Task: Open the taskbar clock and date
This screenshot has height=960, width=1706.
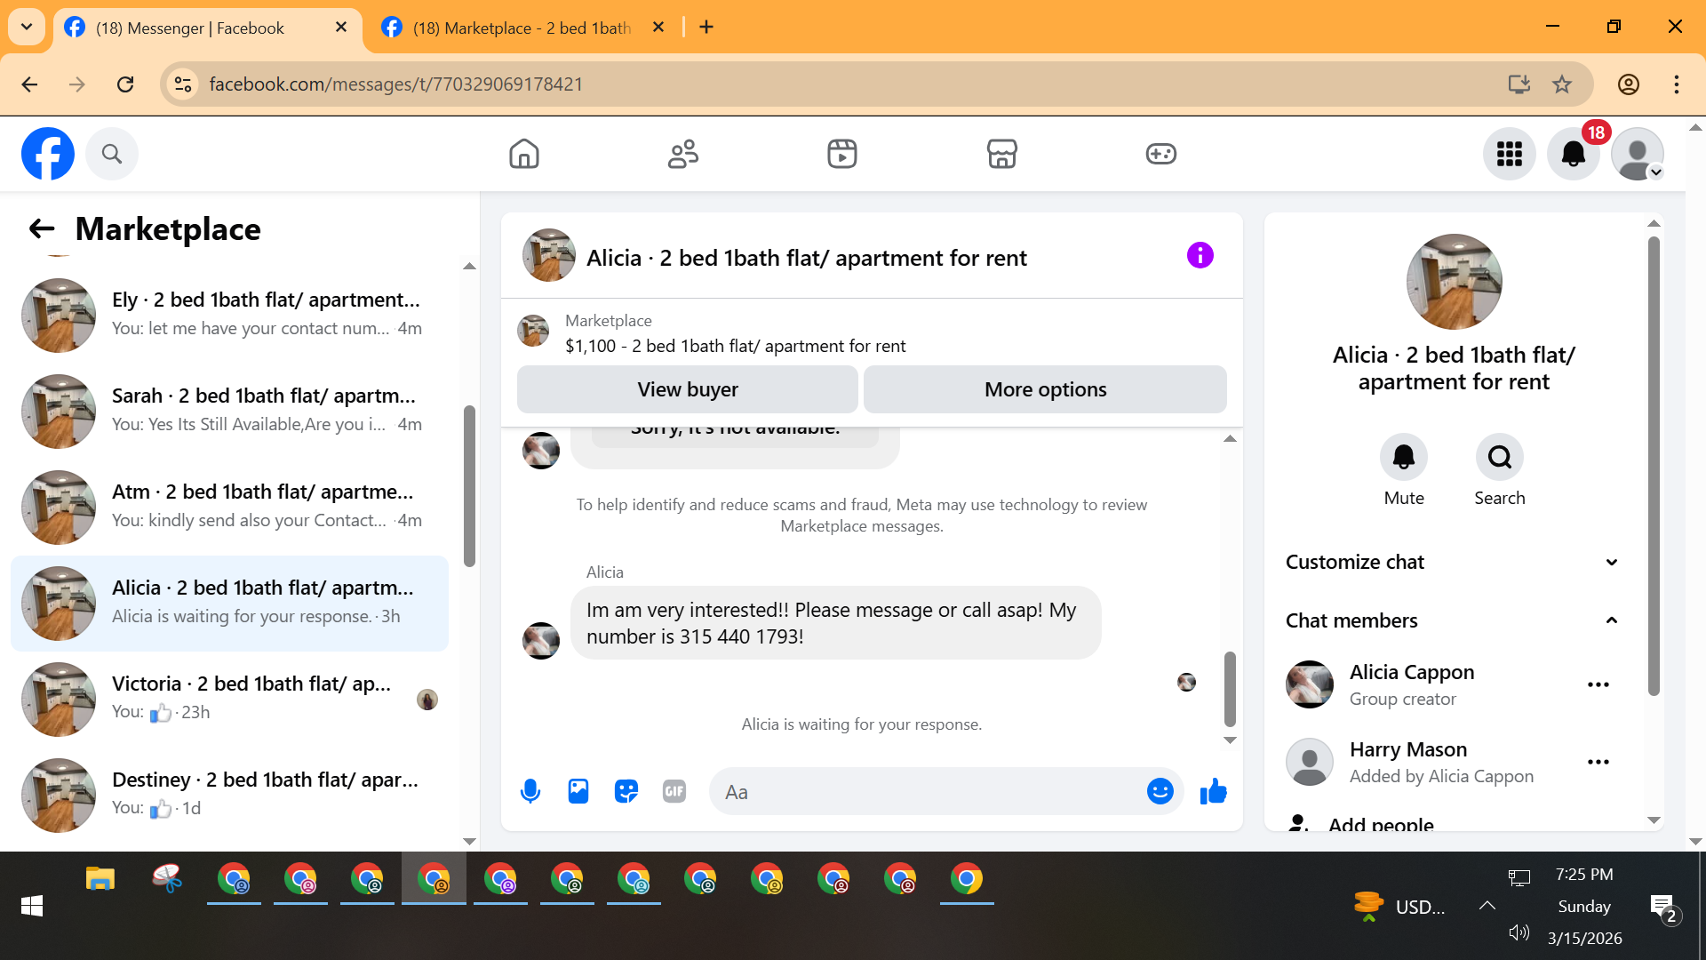Action: [1585, 906]
